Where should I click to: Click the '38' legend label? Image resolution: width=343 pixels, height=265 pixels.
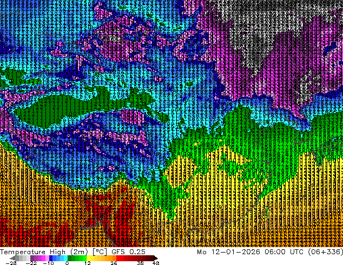coord(140,263)
